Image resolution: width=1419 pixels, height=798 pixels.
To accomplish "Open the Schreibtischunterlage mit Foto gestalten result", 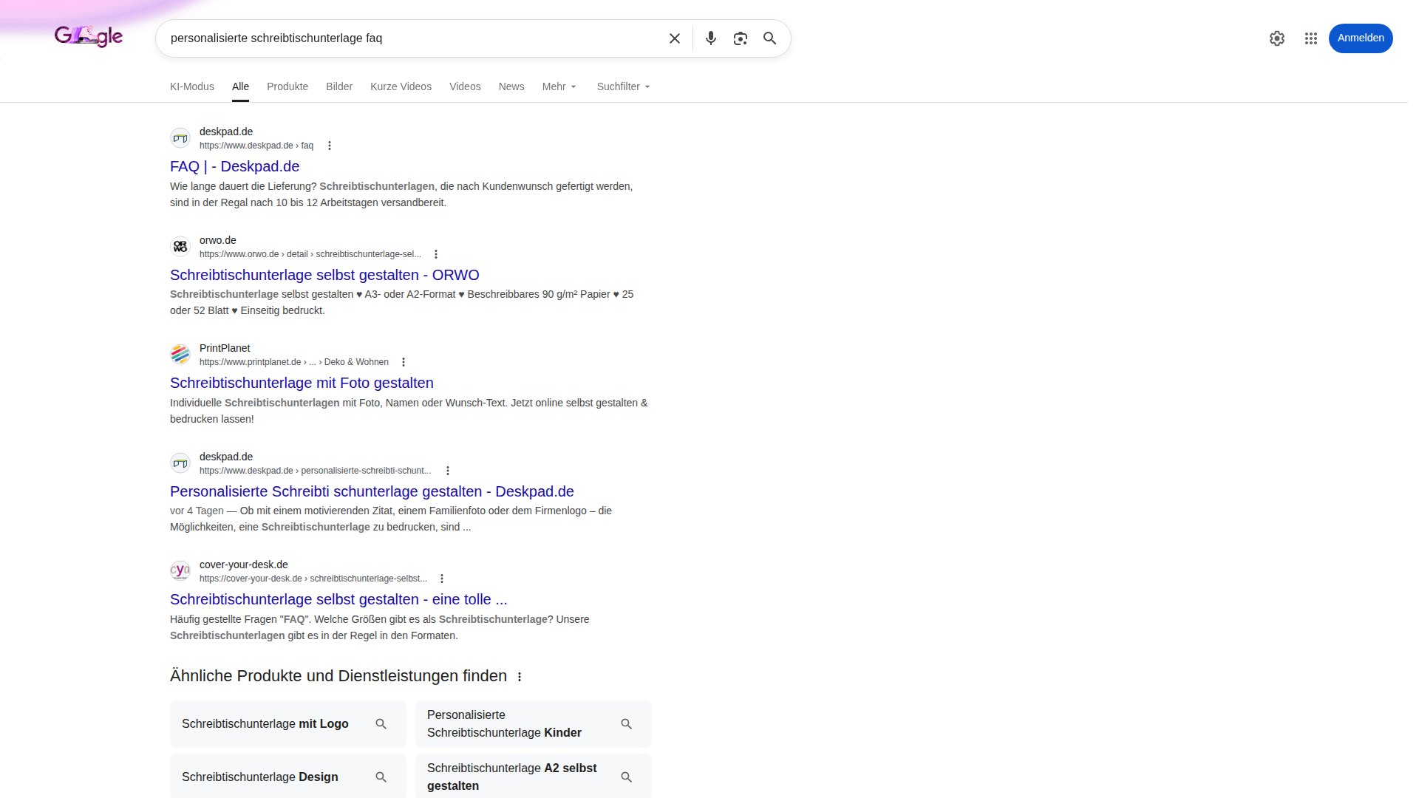I will point(302,383).
